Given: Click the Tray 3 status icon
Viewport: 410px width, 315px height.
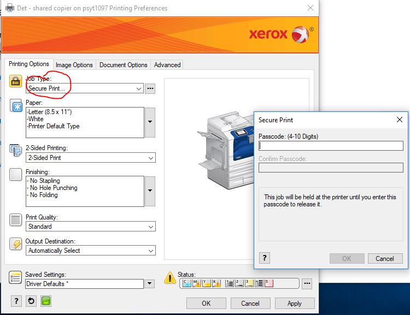Looking at the screenshot, I should [x=249, y=283].
